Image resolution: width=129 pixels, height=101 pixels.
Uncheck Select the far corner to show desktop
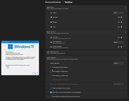point(51,92)
